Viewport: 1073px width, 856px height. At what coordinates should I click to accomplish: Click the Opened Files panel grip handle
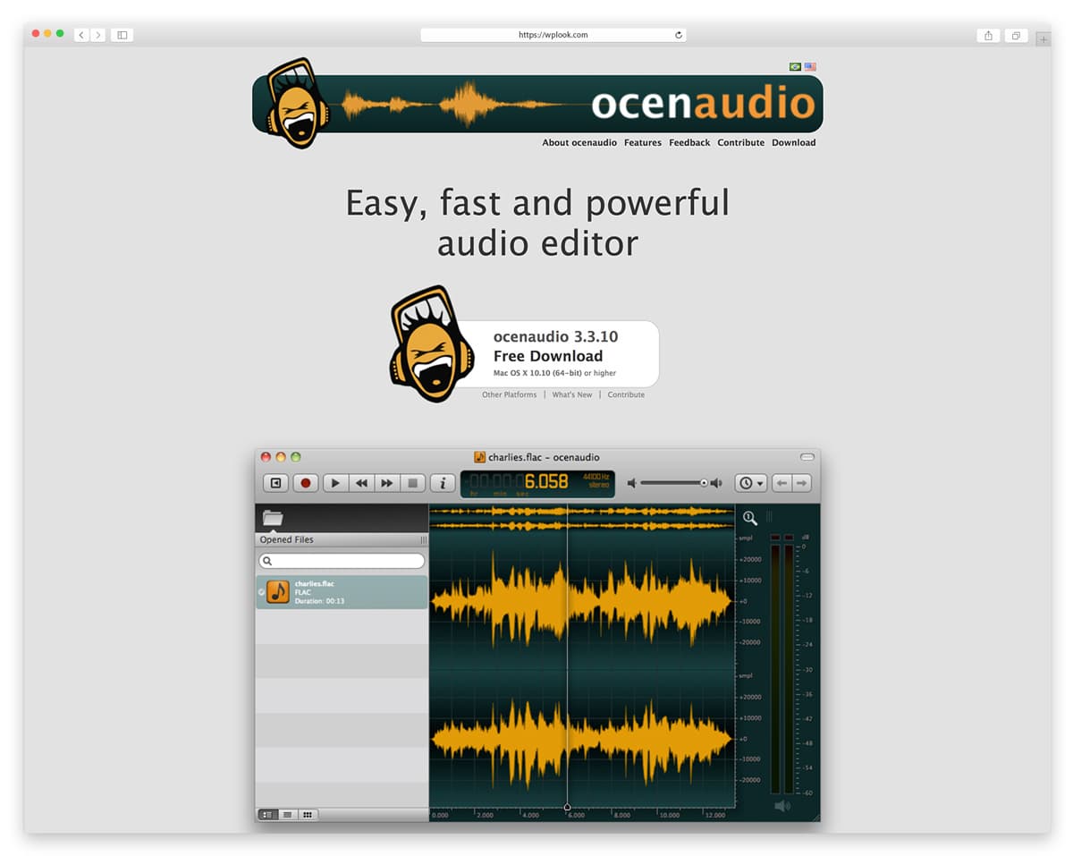423,540
